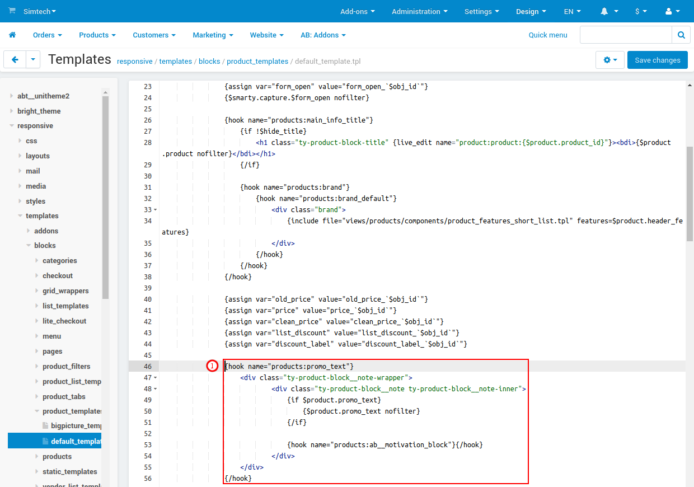
Task: Click the mail folder icon in sidebar
Action: pos(19,171)
